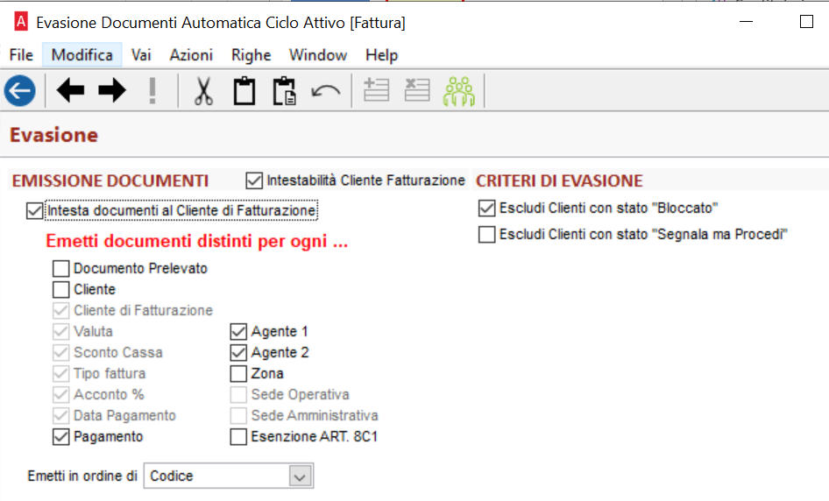Enable Escludi Clienti con stato "Segnala ma Procedi"
Viewport: 829px width, 501px height.
[x=487, y=234]
